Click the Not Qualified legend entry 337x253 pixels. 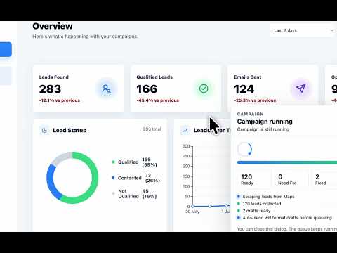[135, 194]
